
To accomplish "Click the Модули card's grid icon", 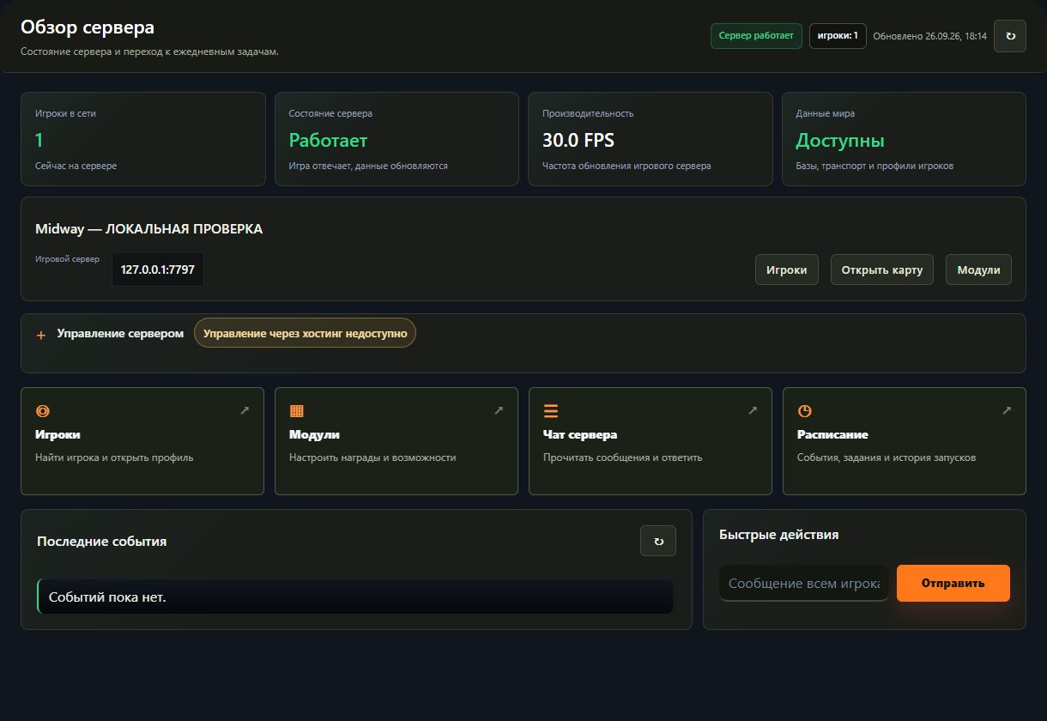I will [297, 411].
